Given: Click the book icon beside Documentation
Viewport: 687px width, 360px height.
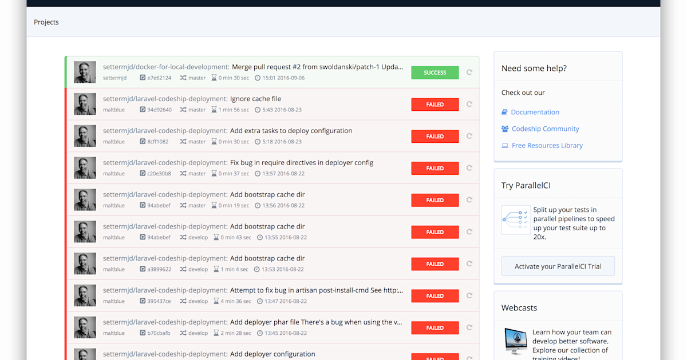Looking at the screenshot, I should tap(504, 112).
